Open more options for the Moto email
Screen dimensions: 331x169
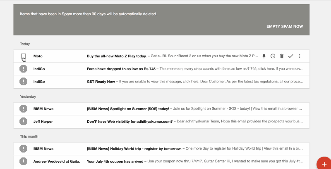(x=299, y=56)
